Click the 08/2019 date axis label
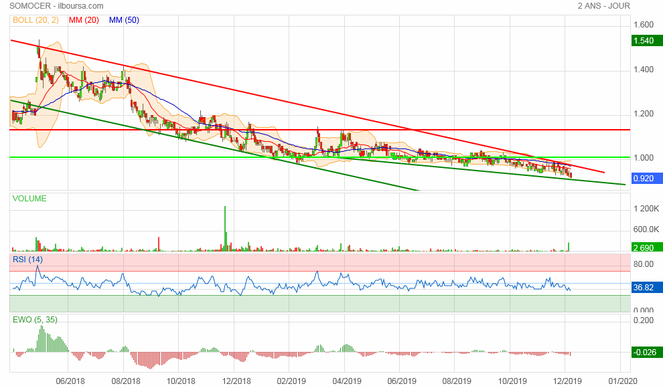The image size is (663, 388). (x=457, y=381)
